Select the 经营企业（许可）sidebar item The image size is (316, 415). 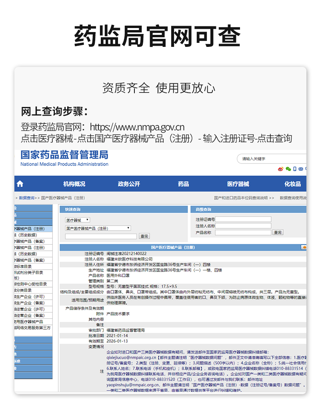coord(33,309)
